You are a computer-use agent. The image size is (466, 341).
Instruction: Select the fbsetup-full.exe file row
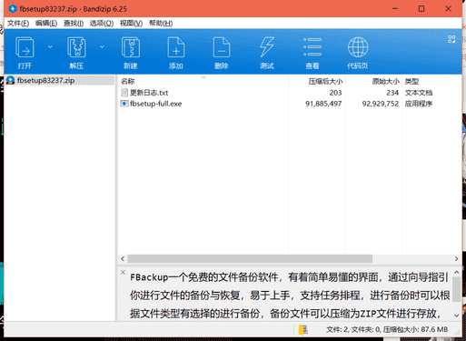pos(290,104)
